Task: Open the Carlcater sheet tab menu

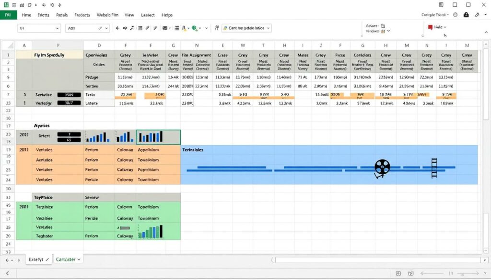Action: click(x=79, y=259)
